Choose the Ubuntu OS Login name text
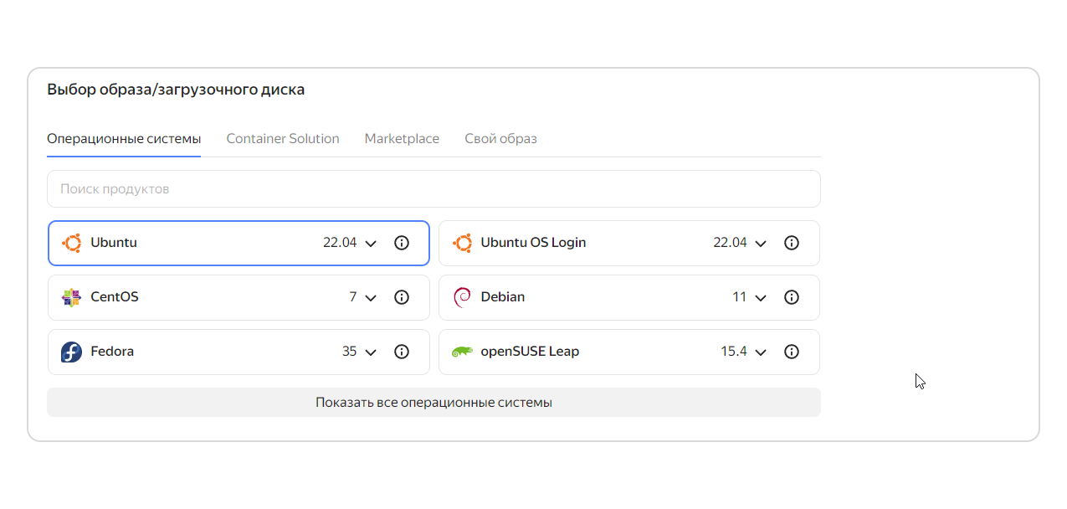This screenshot has width=1067, height=509. click(533, 243)
